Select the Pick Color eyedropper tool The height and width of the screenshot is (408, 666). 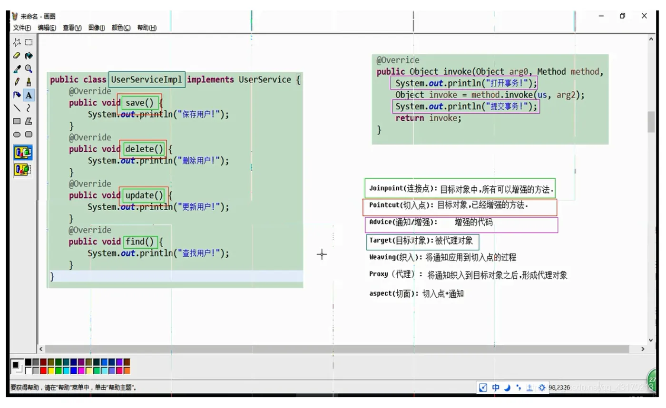17,69
